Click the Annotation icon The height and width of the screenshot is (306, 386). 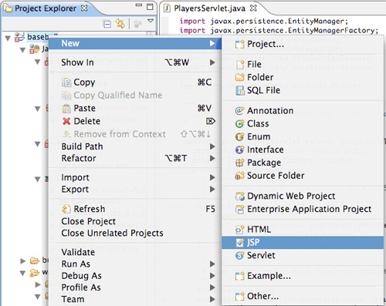click(239, 111)
